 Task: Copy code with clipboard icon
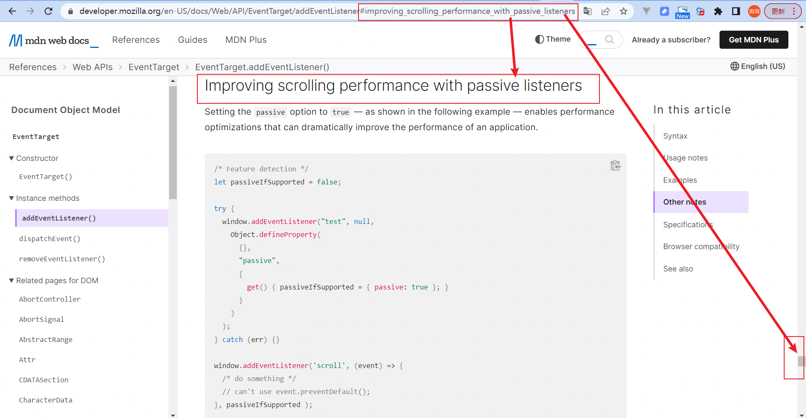click(x=615, y=166)
